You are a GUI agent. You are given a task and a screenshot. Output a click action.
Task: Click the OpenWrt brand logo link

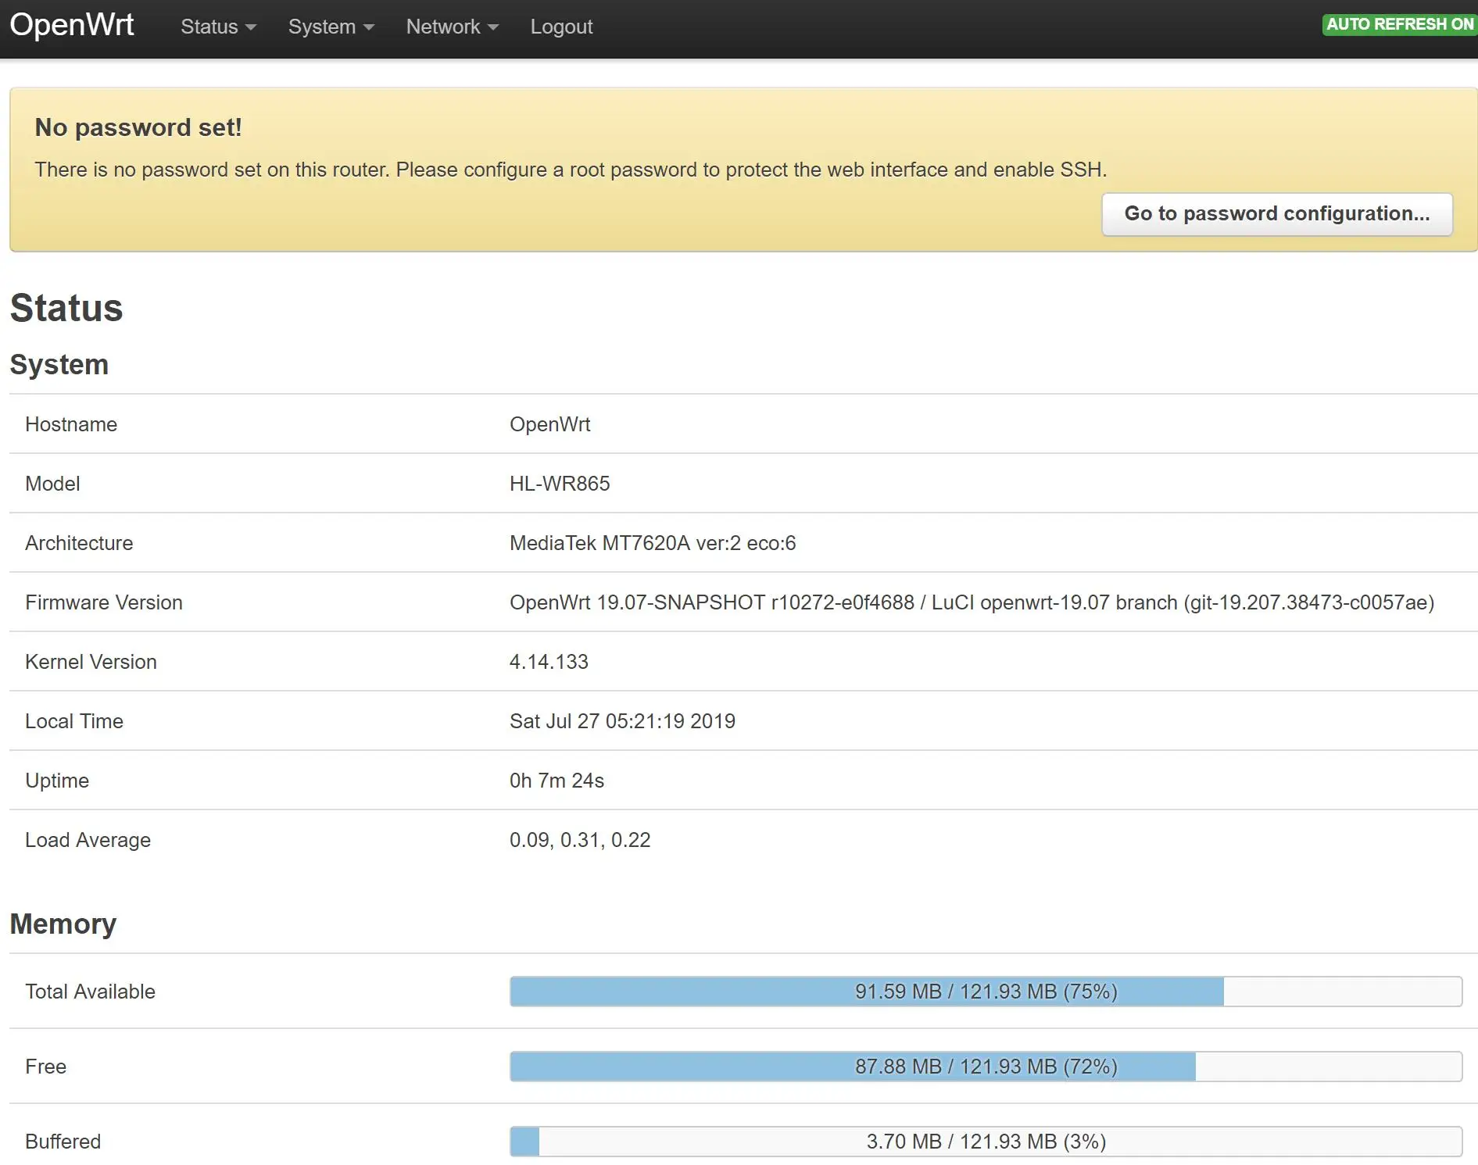[x=72, y=25]
